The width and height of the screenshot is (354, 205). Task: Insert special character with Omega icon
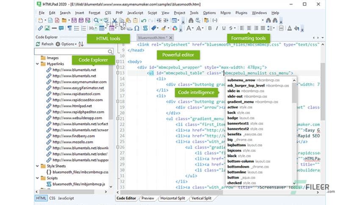(137, 28)
